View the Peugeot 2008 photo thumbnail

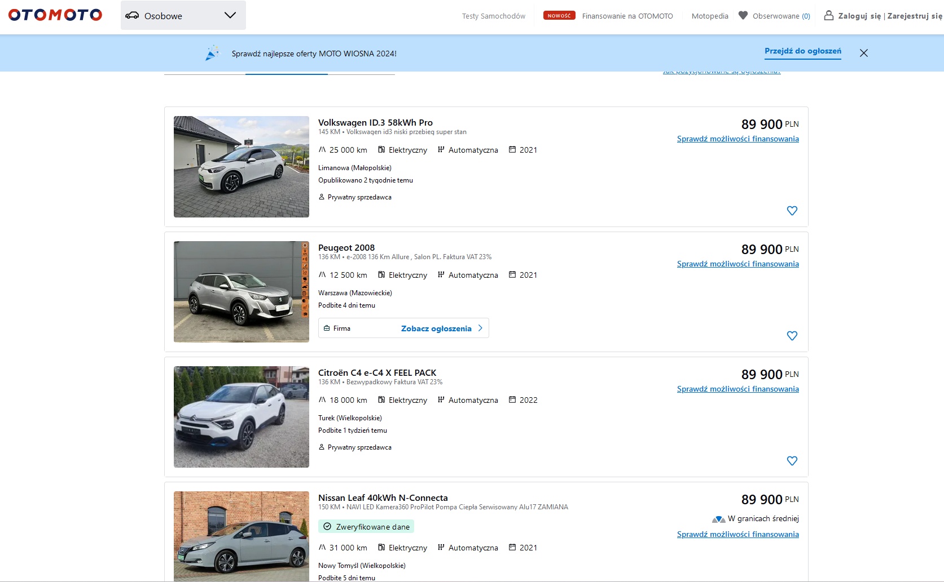point(242,292)
